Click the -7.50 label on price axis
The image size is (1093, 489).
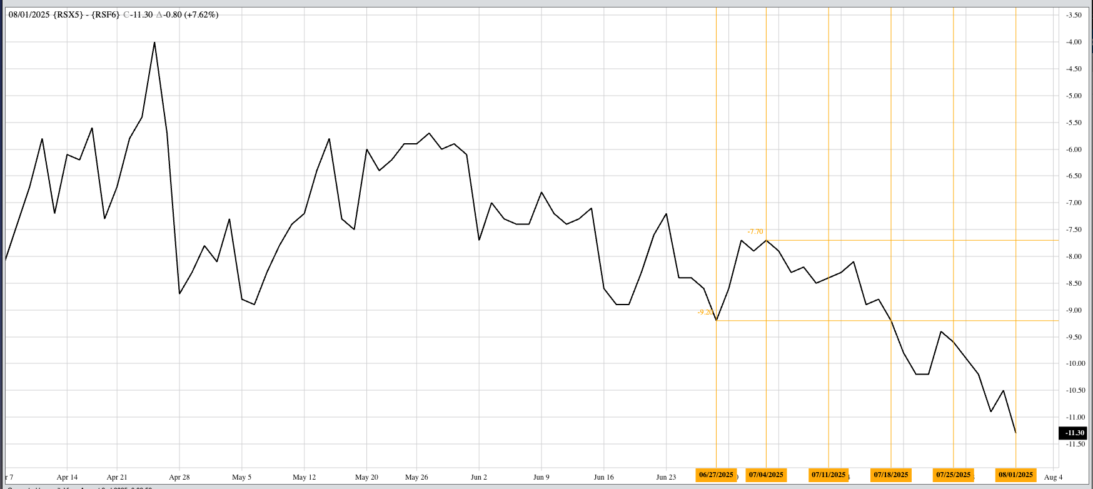coord(1074,229)
